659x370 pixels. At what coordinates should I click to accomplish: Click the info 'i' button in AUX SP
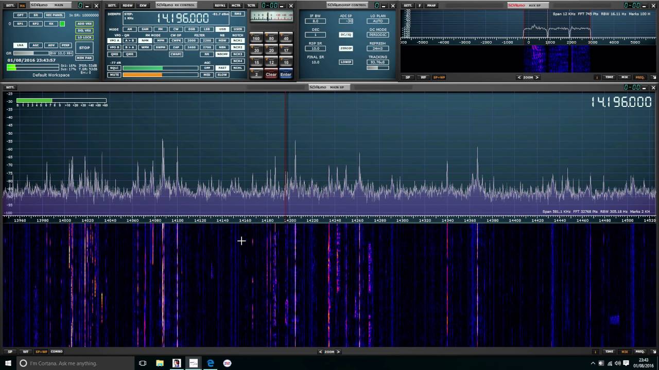pos(597,78)
